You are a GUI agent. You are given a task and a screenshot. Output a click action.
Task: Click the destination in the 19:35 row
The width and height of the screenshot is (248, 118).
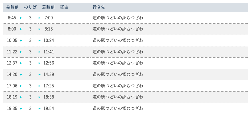coord(118,108)
